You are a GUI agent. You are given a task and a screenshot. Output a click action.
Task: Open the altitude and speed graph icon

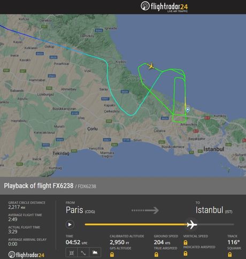[95, 253]
